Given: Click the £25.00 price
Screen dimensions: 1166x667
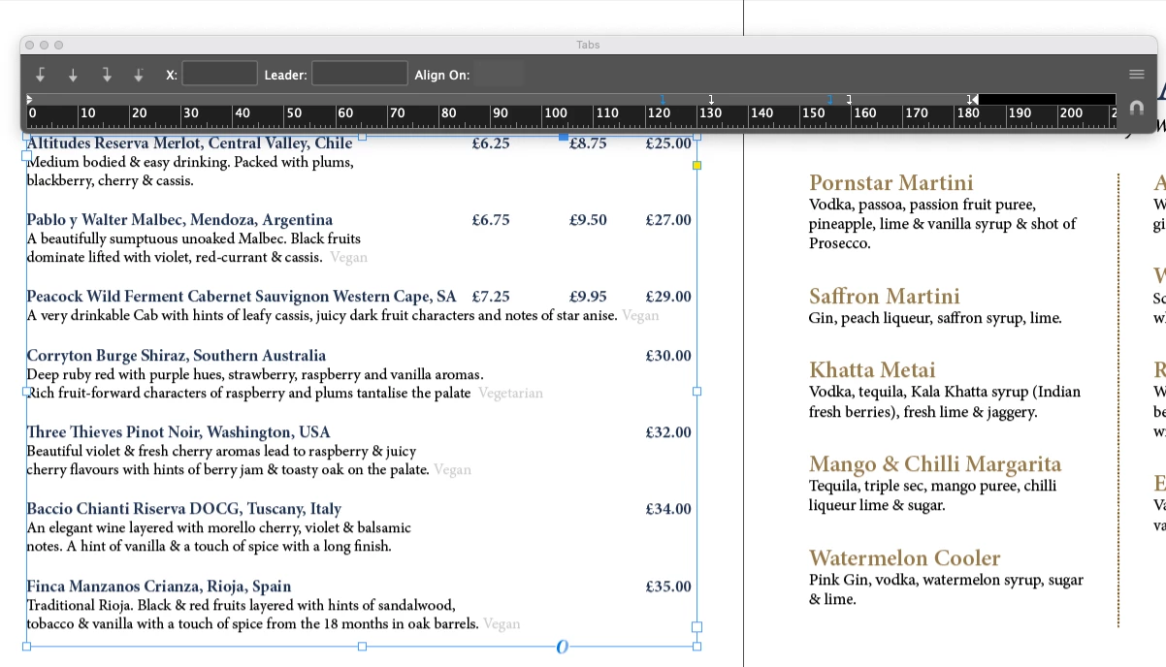Looking at the screenshot, I should pos(668,143).
